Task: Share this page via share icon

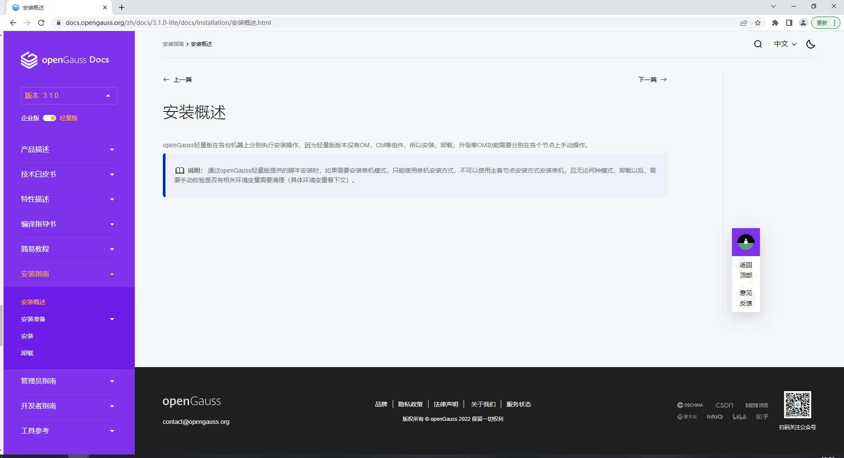Action: coord(744,23)
